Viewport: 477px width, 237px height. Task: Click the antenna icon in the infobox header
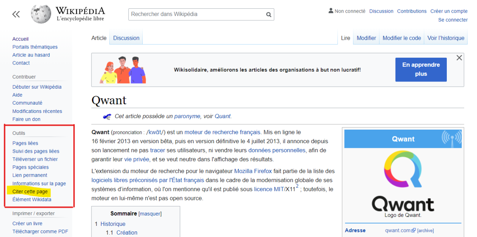pyautogui.click(x=452, y=139)
